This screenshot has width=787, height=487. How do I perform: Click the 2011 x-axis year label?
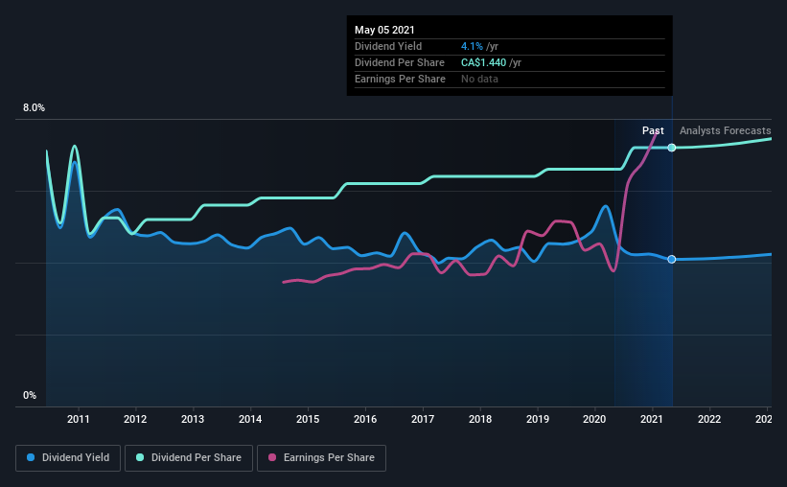[x=79, y=419]
